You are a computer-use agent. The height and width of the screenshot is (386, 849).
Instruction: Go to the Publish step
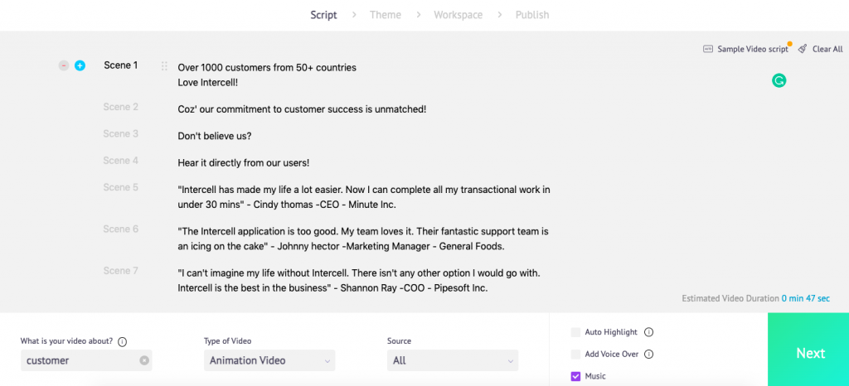[x=532, y=15]
